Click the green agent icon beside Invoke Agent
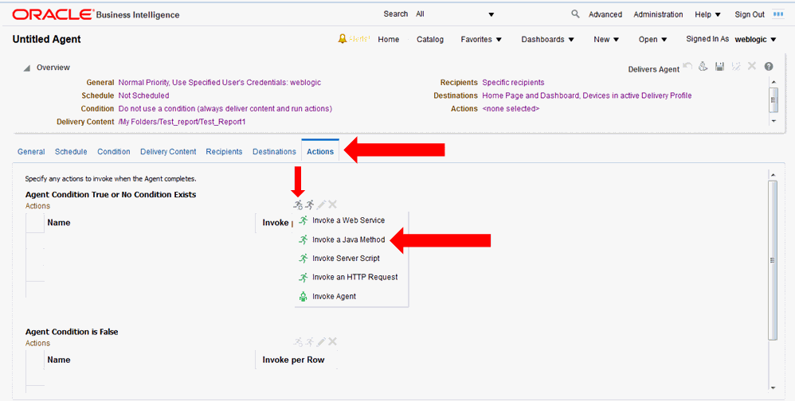Image resolution: width=795 pixels, height=401 pixels. (x=304, y=297)
